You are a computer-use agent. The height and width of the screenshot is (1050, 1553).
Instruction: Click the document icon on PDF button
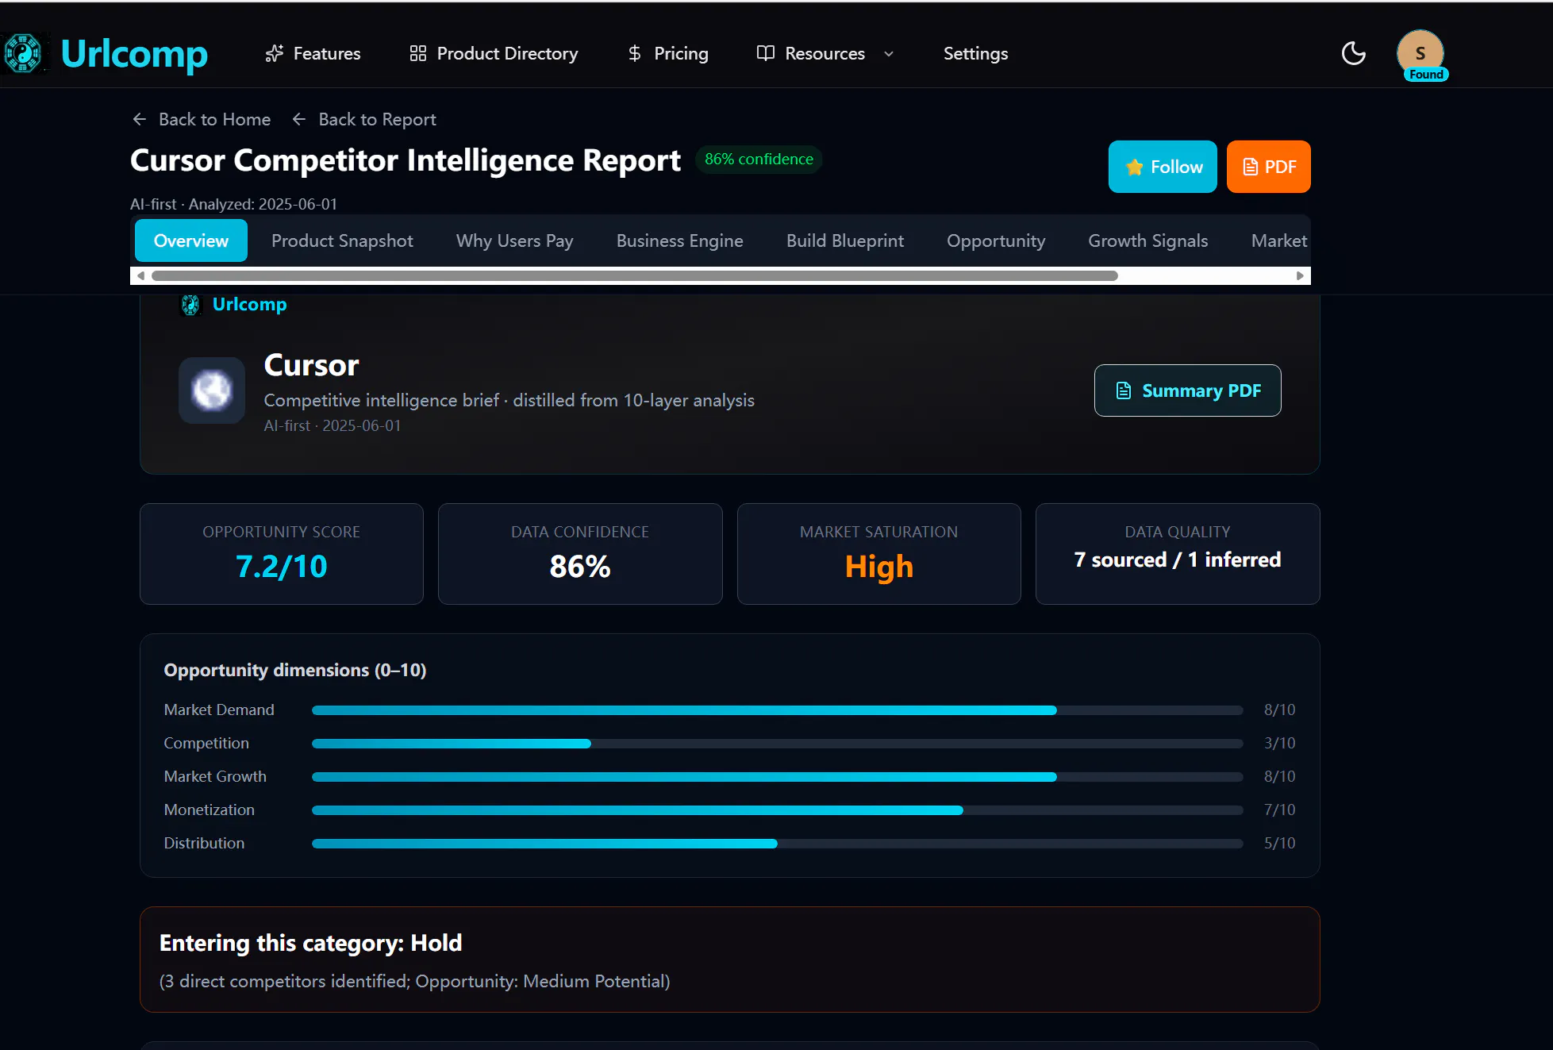pos(1250,167)
